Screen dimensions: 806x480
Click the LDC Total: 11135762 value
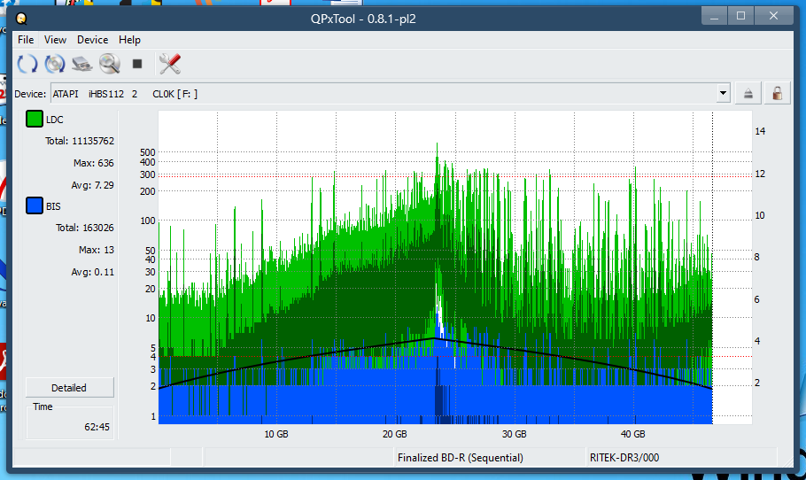(80, 141)
